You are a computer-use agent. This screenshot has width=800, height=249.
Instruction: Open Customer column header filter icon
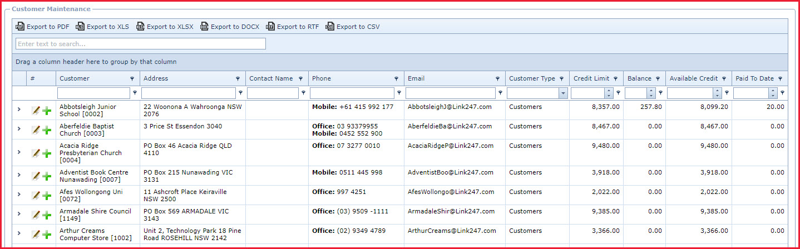[132, 79]
